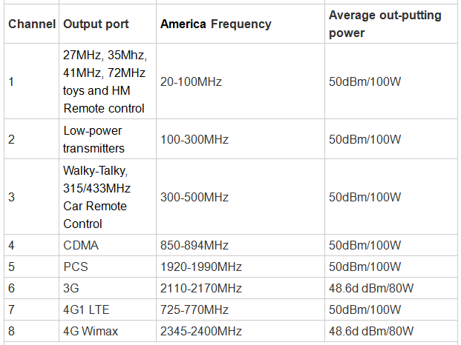Select the 4G Wimax cell
Viewport: 461px width, 345px height.
tap(91, 330)
